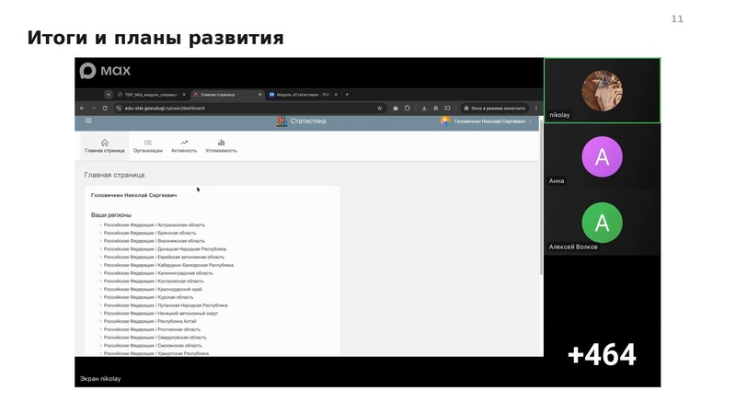Click the Экран nikolay label
This screenshot has width=736, height=414.
[x=100, y=378]
